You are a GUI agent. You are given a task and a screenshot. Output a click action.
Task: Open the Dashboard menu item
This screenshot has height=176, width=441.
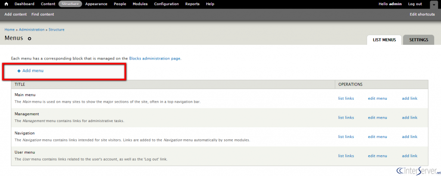click(25, 4)
